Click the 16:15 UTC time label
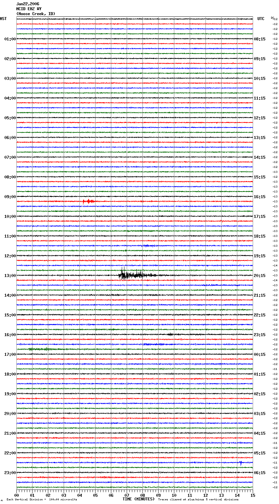The height and width of the screenshot is (504, 279). (260, 197)
